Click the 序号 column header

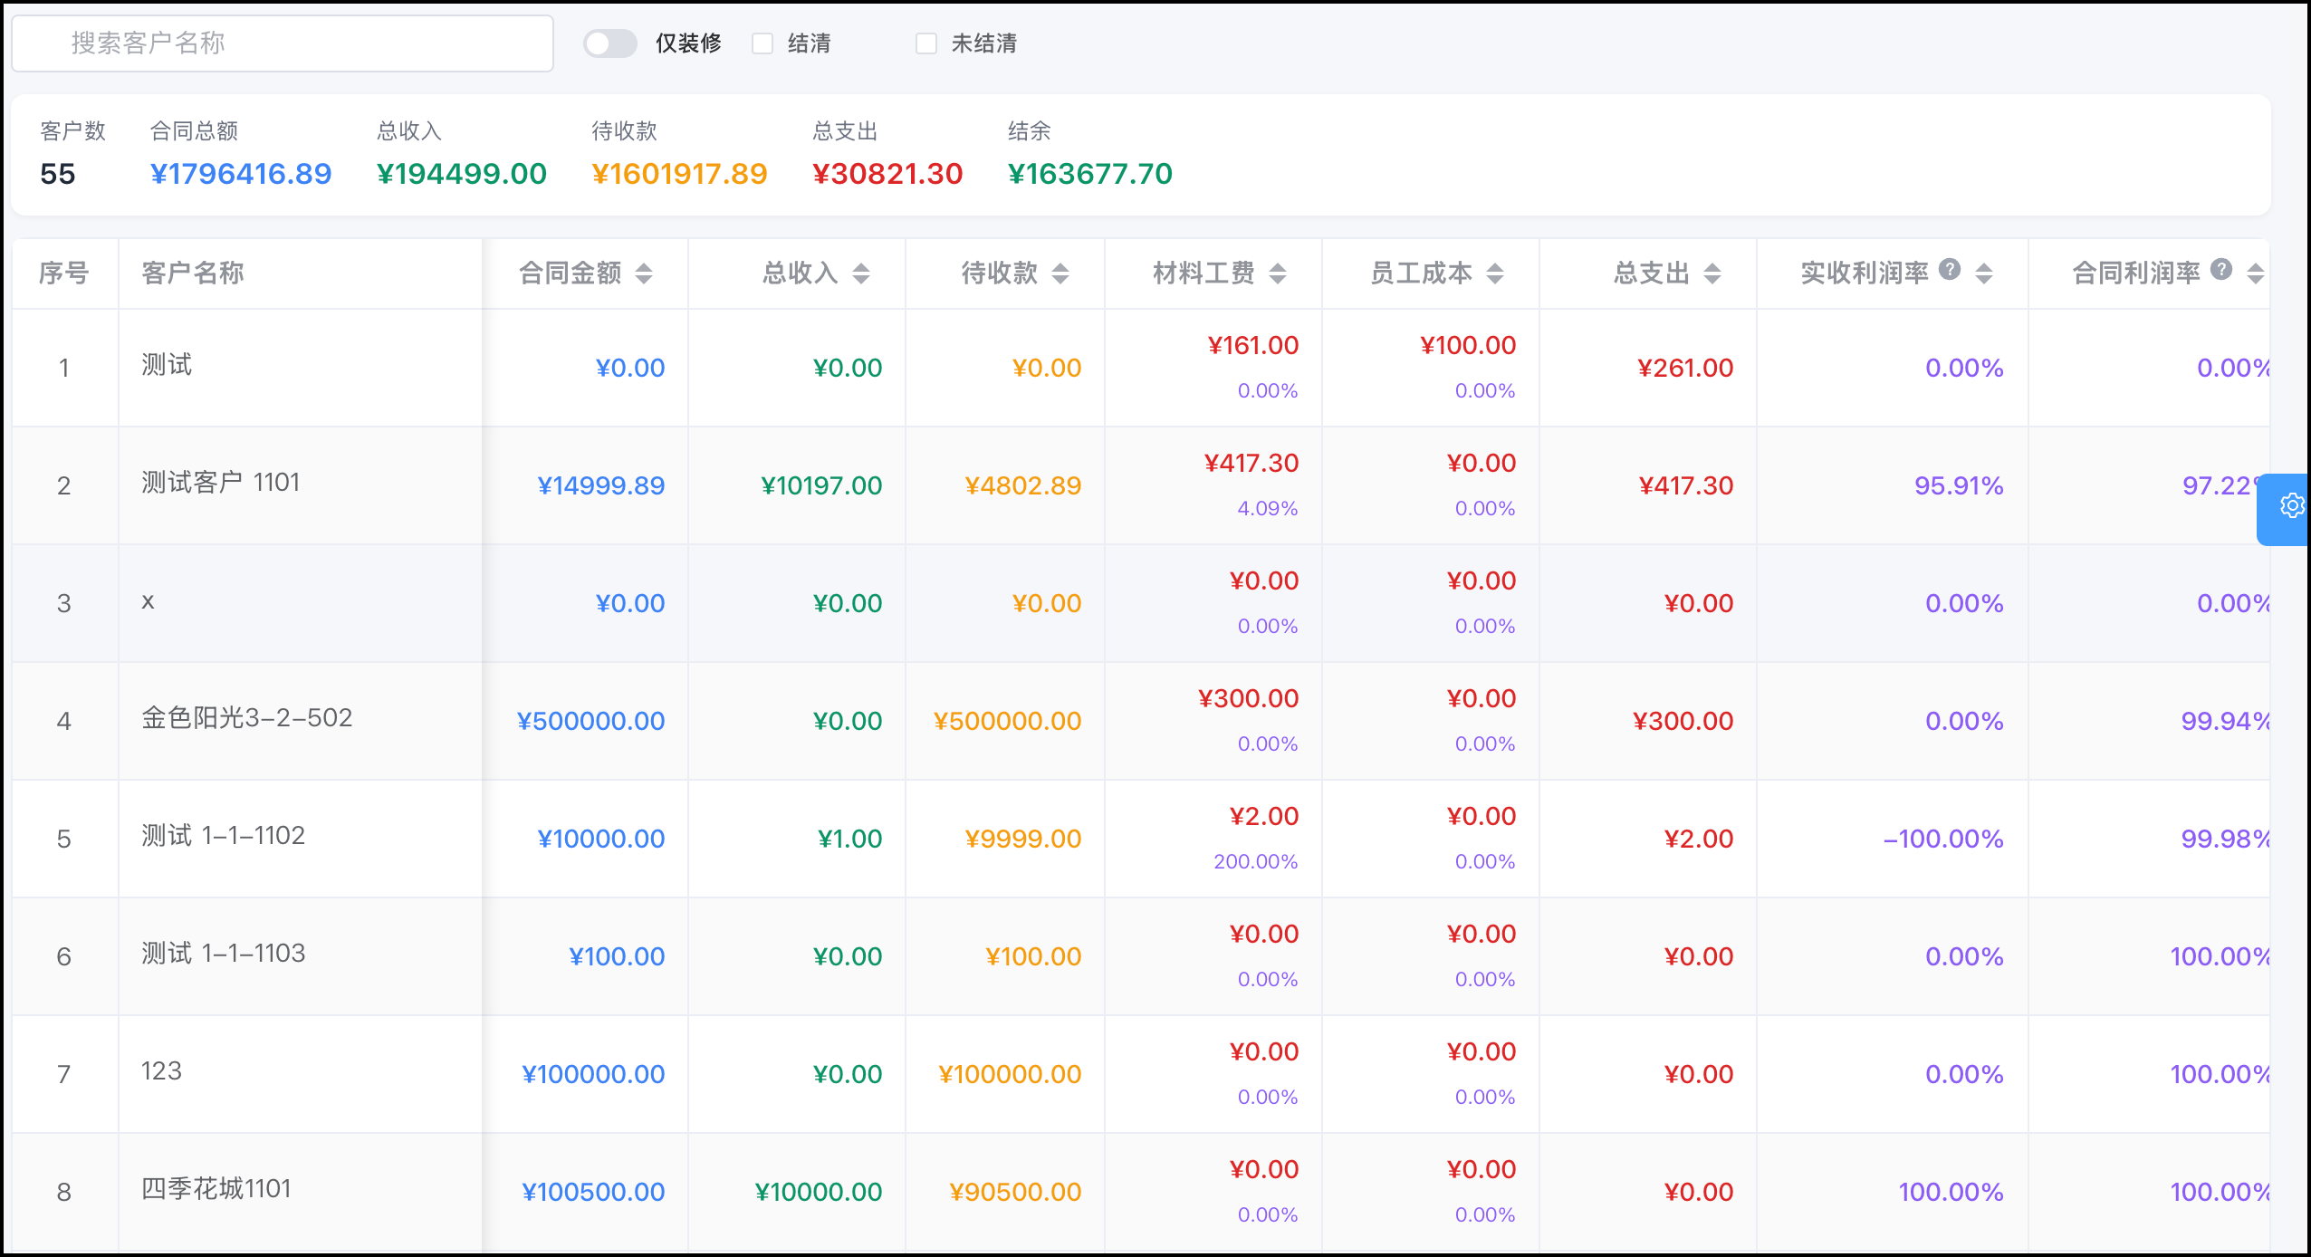tap(64, 273)
